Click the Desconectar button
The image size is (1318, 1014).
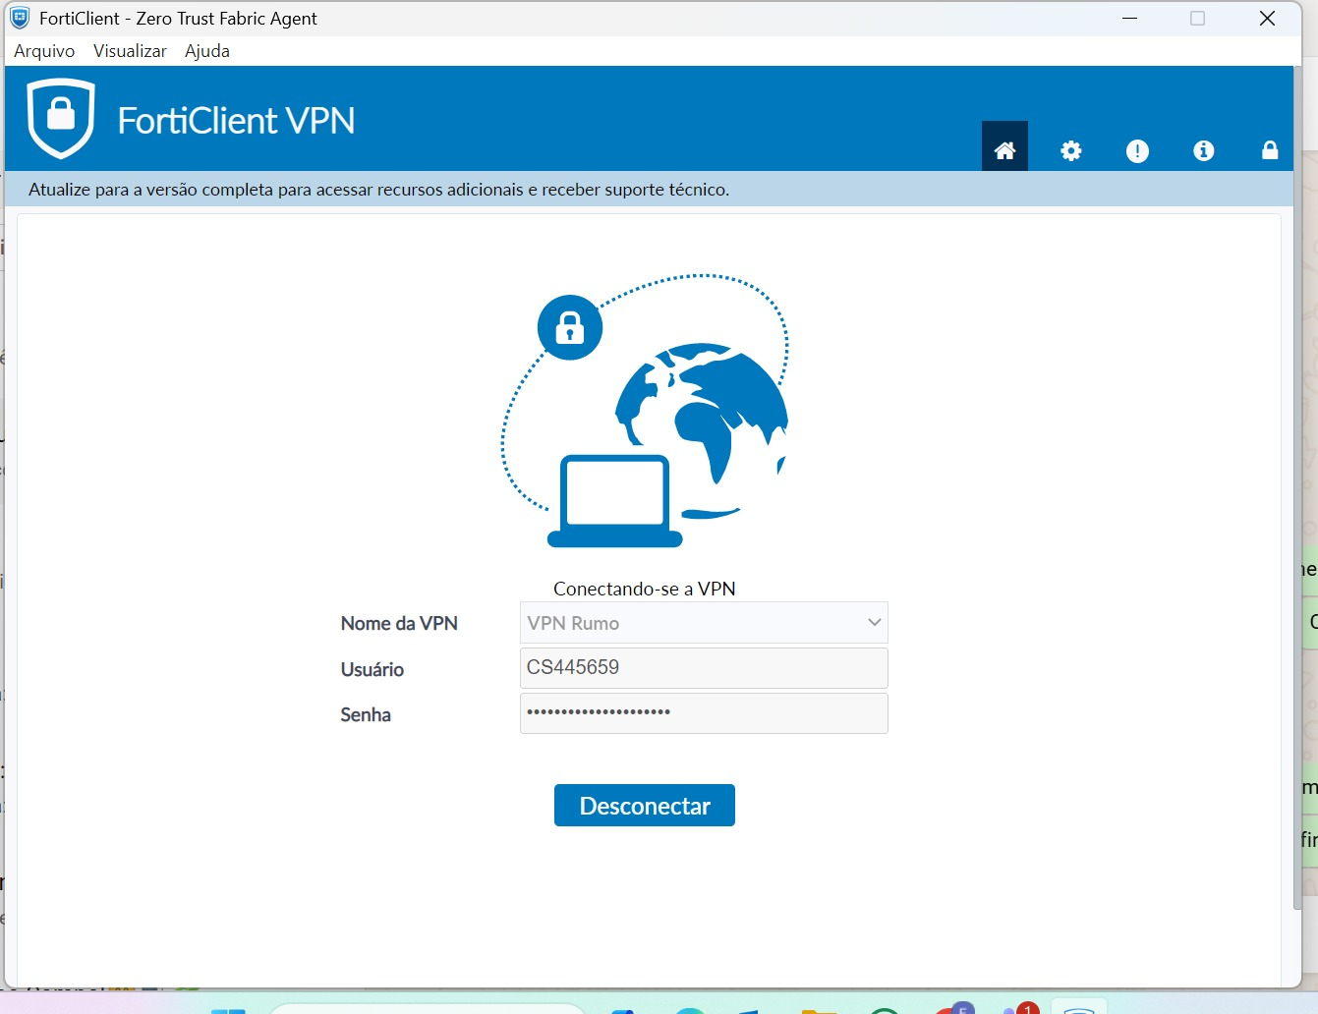[645, 806]
